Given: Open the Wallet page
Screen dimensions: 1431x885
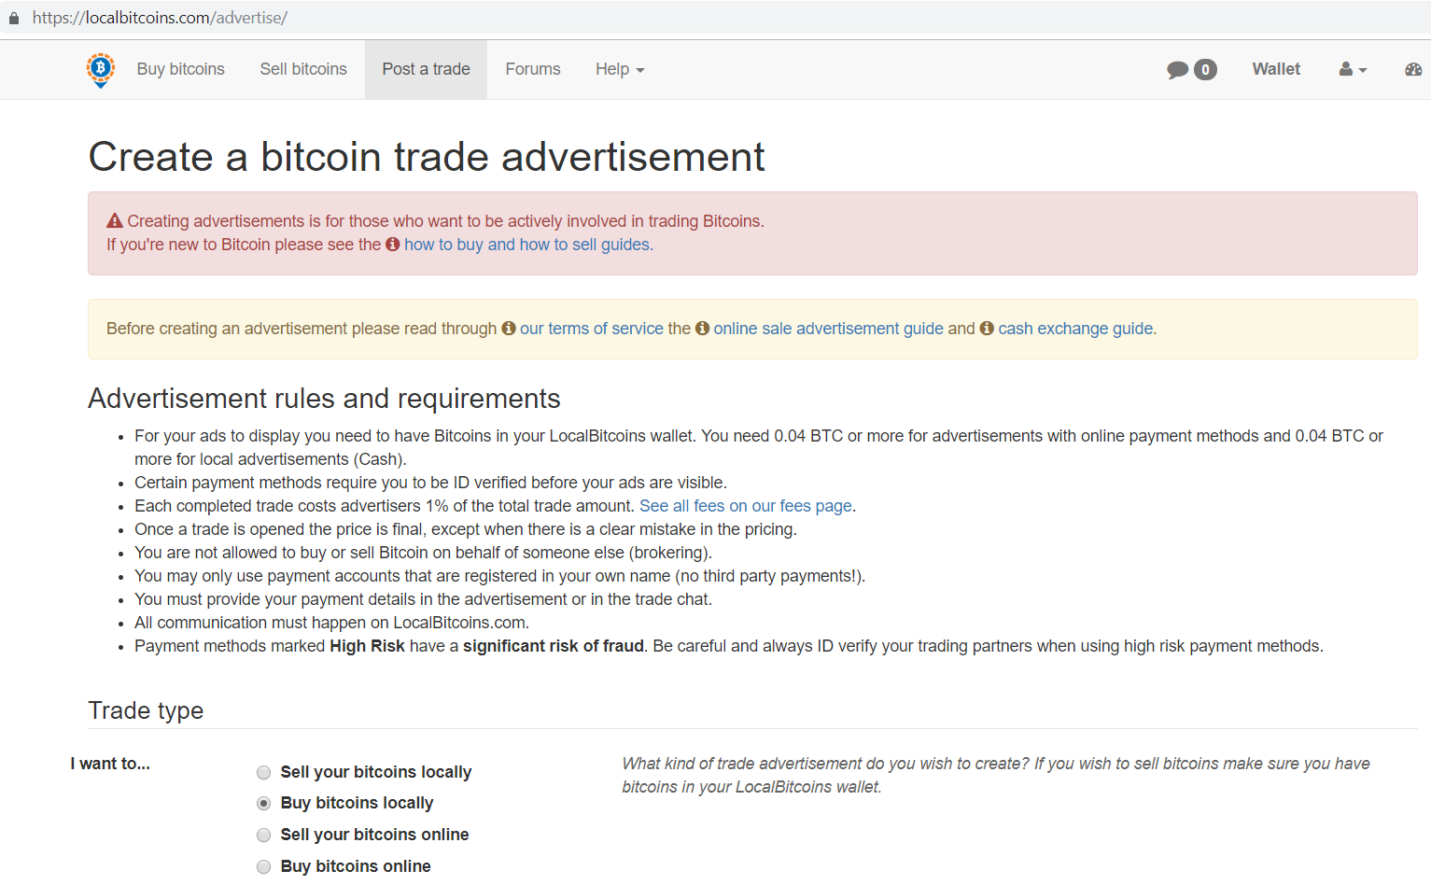Looking at the screenshot, I should [x=1276, y=69].
